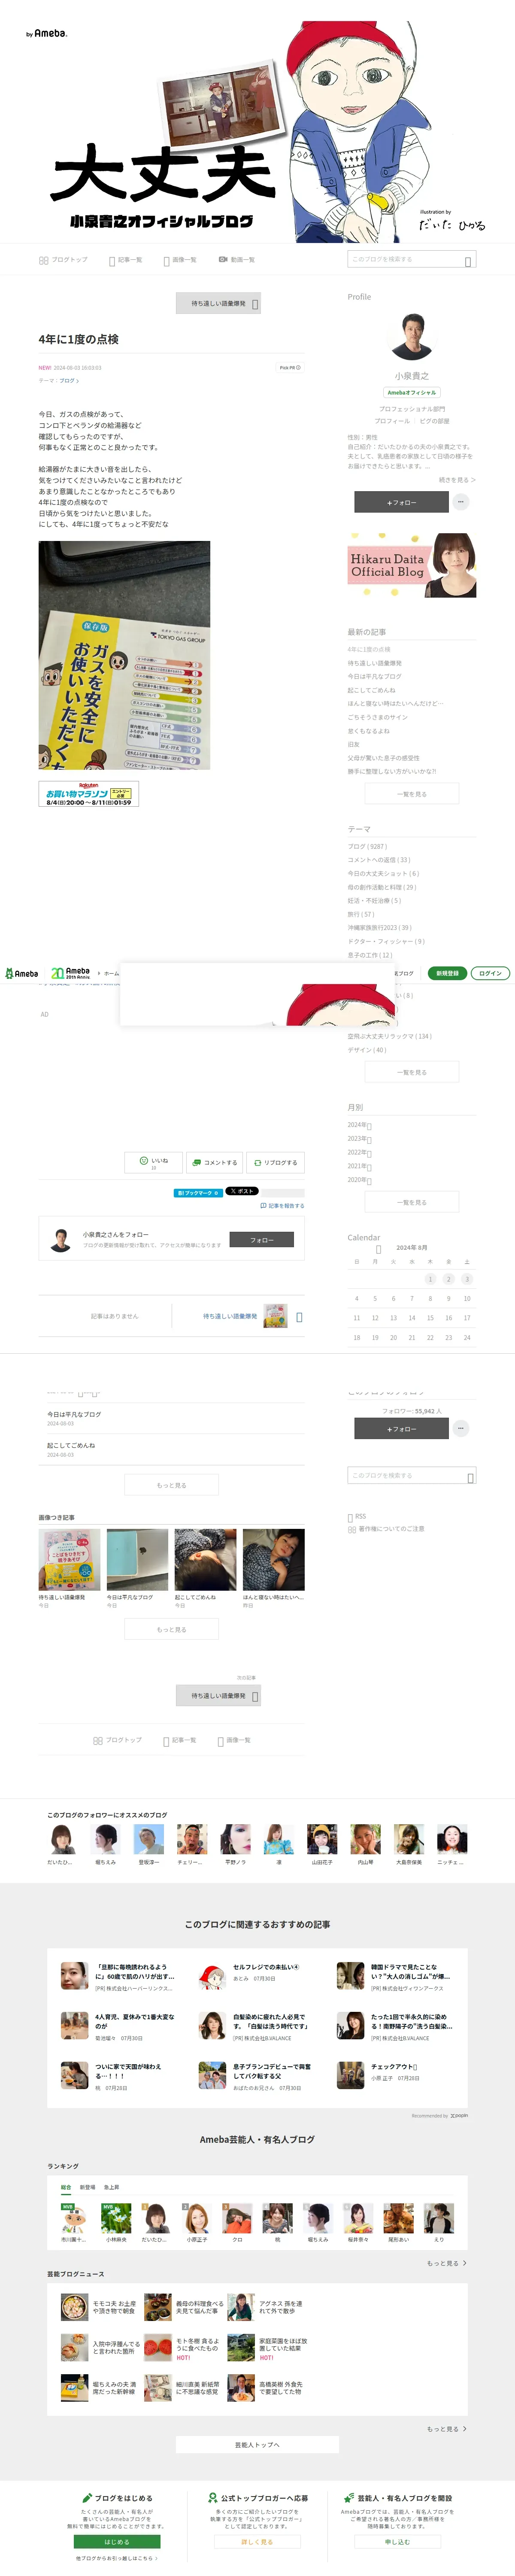Click +フォロー under the profile introduction
This screenshot has width=515, height=2576.
click(401, 502)
